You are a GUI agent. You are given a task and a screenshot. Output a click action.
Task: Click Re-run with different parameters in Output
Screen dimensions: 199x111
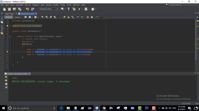click(x=6, y=80)
